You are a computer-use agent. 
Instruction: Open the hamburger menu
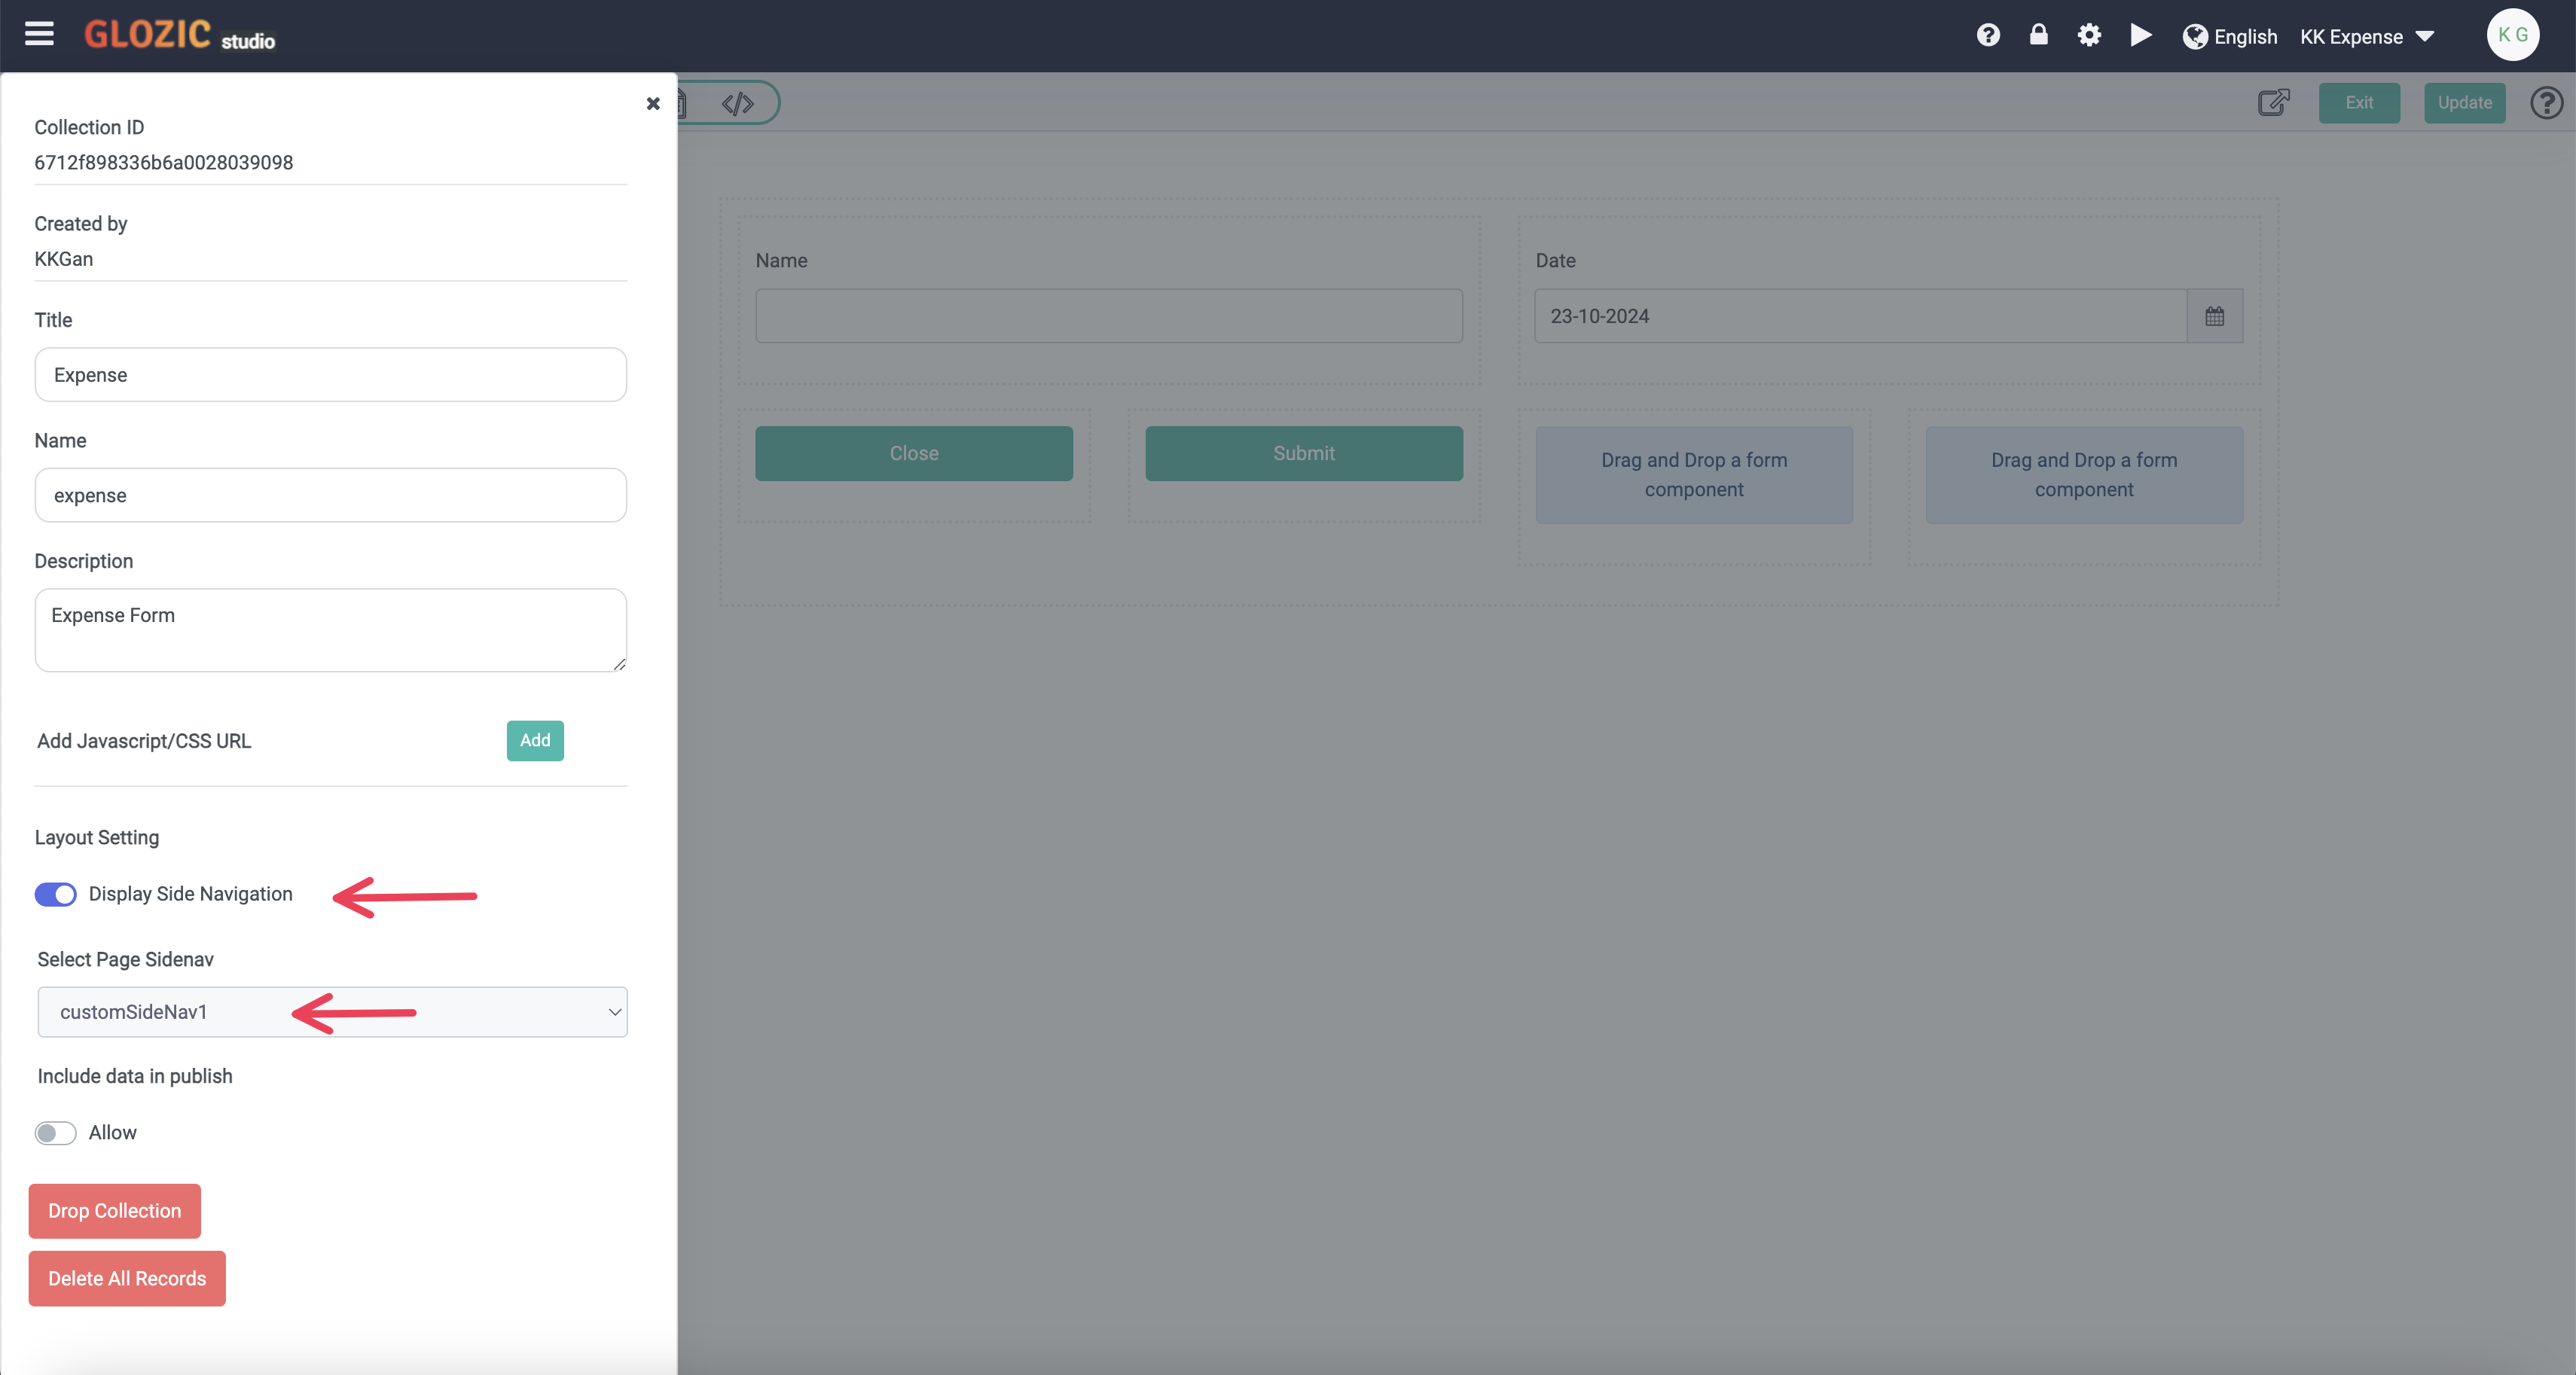point(39,34)
